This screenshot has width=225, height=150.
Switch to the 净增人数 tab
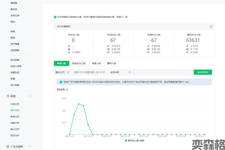tap(96, 63)
